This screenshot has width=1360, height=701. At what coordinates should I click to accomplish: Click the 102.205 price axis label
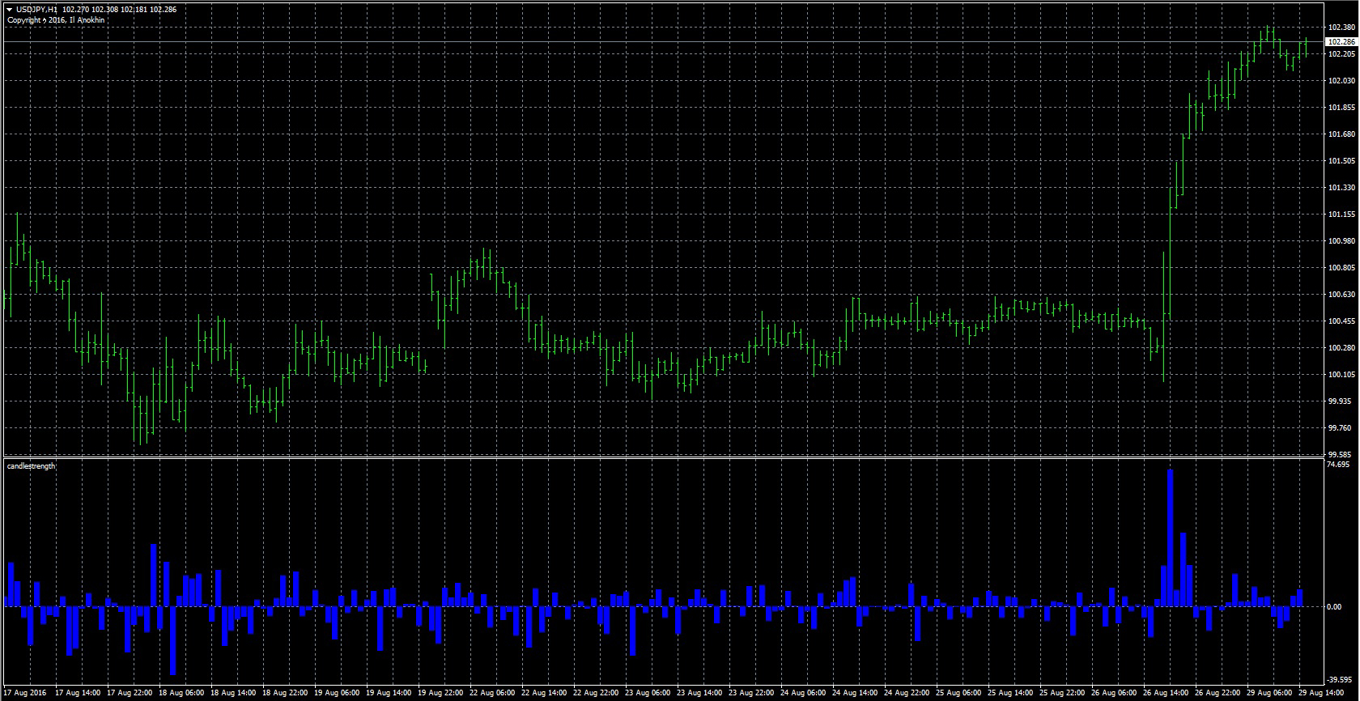click(x=1341, y=54)
